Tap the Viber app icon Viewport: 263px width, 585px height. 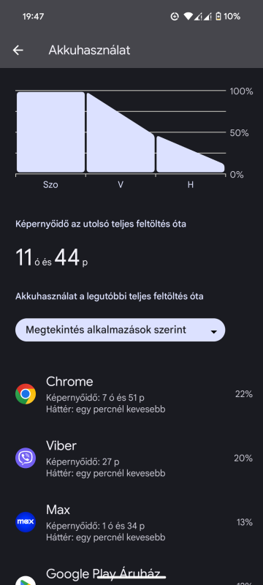26,458
